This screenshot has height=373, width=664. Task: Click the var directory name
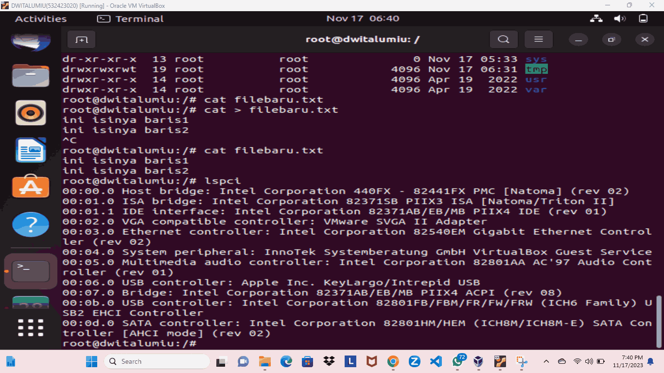pyautogui.click(x=537, y=89)
